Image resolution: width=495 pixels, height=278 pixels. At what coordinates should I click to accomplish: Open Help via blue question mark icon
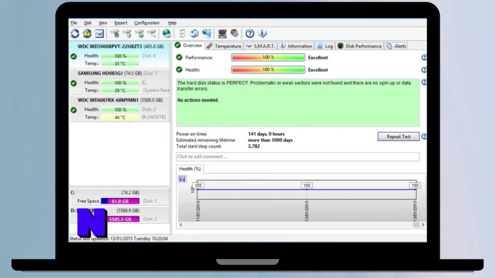250,33
